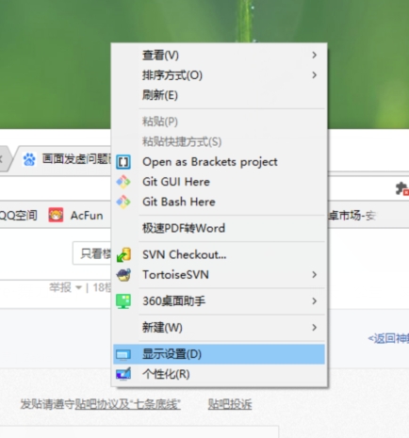Select 刷新(E) in the context menu
Screen dimensions: 409x438
pos(219,95)
